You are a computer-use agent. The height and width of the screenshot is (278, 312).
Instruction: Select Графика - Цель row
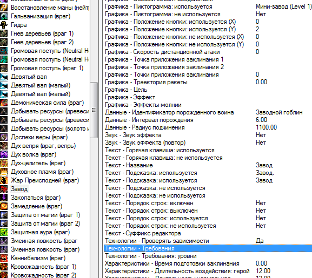tap(208, 90)
